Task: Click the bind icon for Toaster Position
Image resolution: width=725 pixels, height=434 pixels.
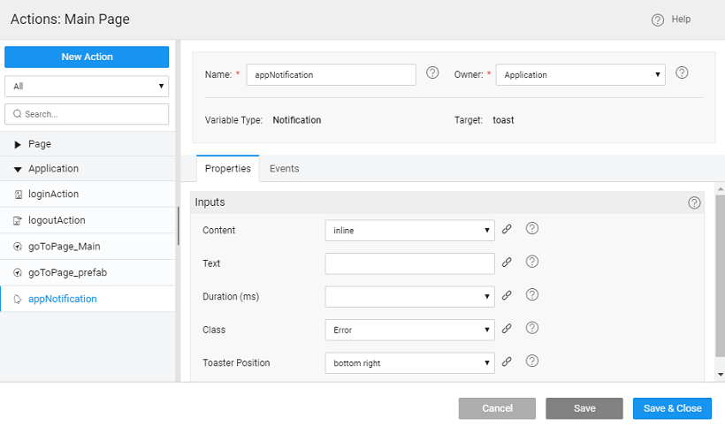Action: click(x=507, y=362)
